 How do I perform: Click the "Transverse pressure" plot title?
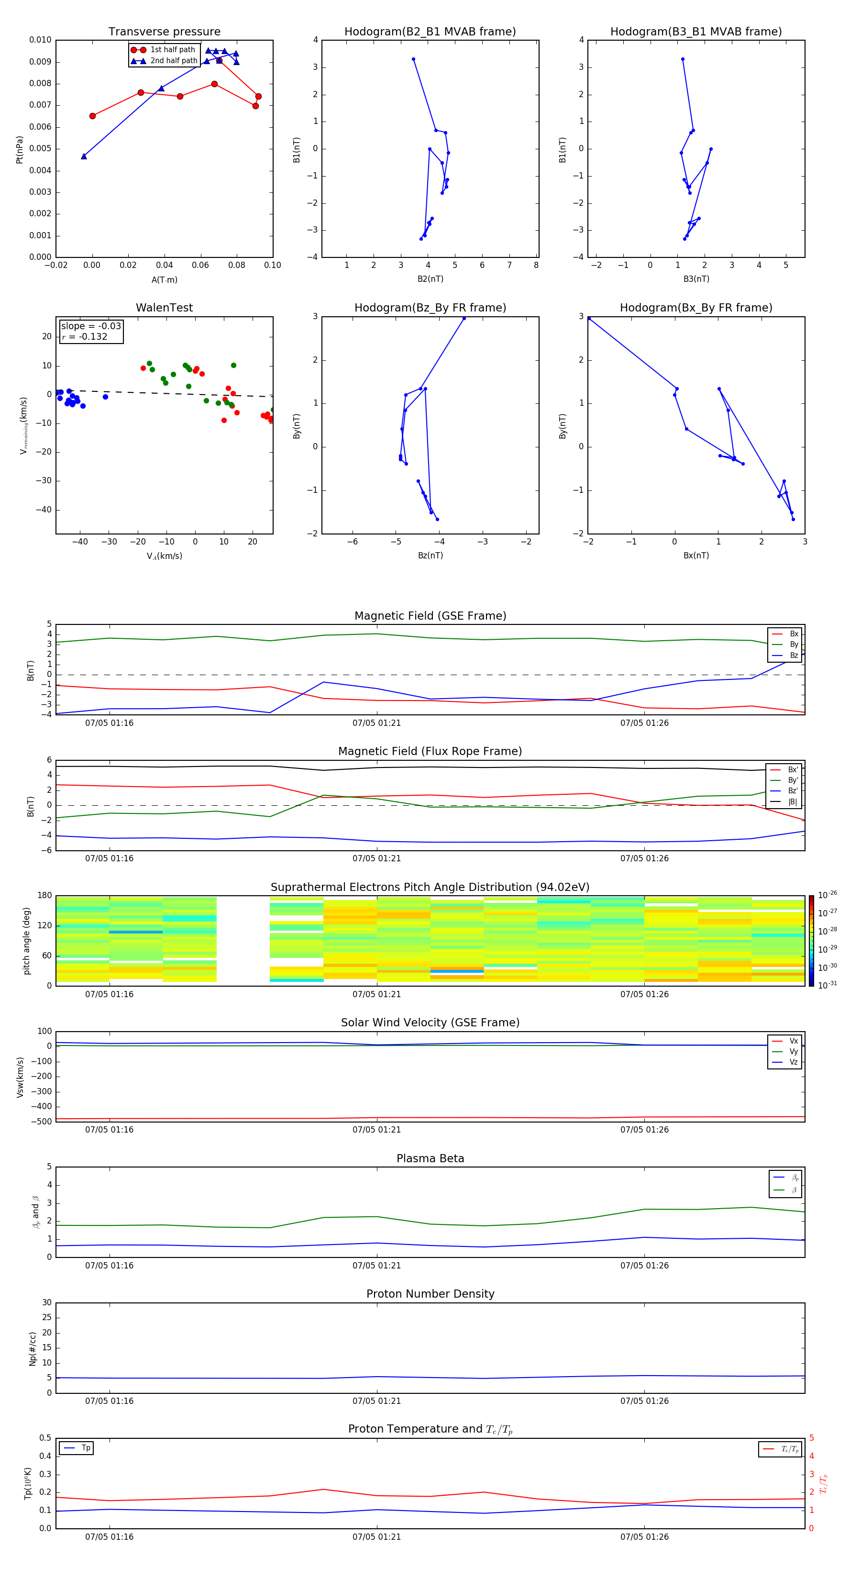point(164,31)
